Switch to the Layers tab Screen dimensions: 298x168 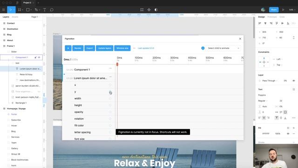[6, 17]
